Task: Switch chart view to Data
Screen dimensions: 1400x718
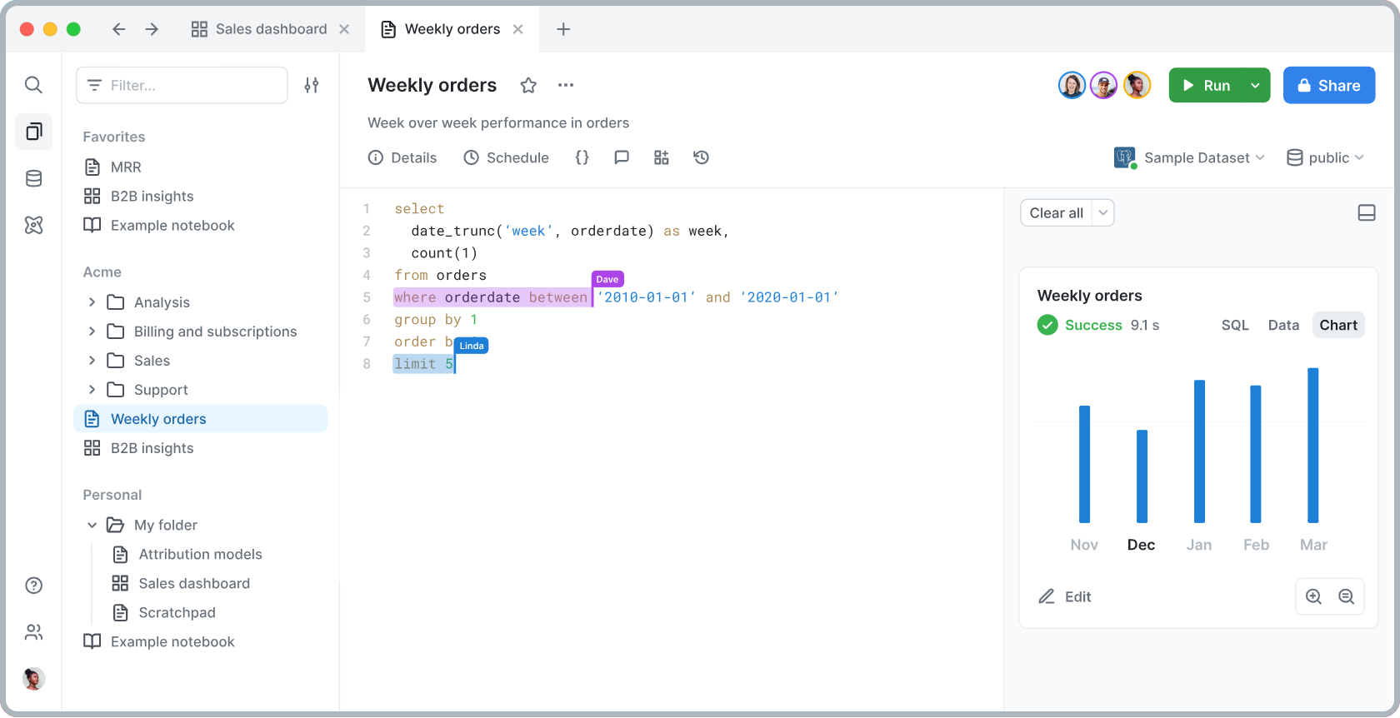Action: point(1283,325)
